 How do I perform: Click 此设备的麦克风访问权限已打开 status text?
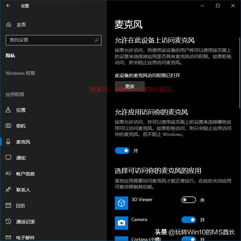point(147,75)
